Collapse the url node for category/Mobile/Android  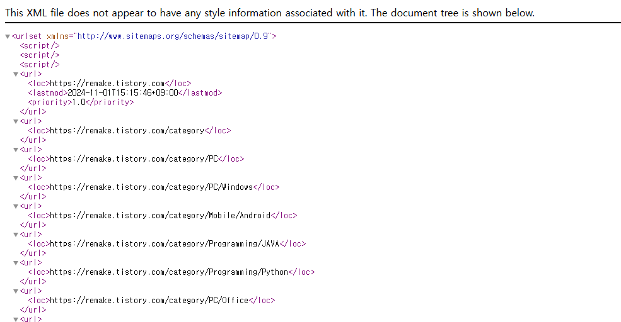click(16, 206)
